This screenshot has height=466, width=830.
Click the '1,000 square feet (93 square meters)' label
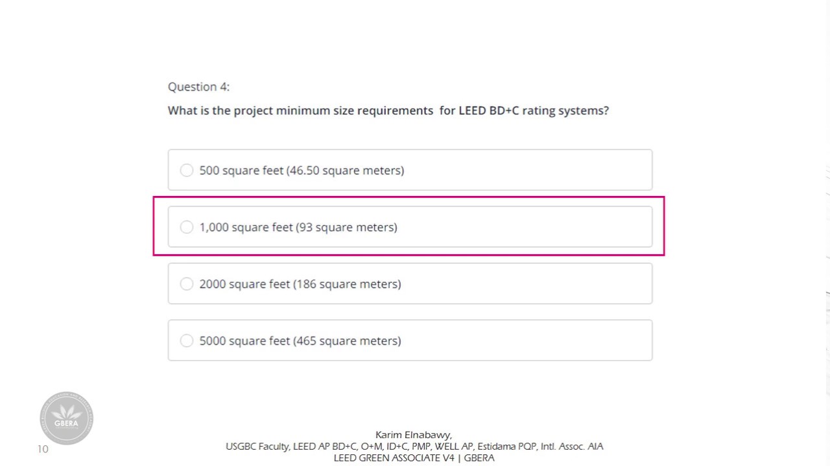(x=298, y=227)
